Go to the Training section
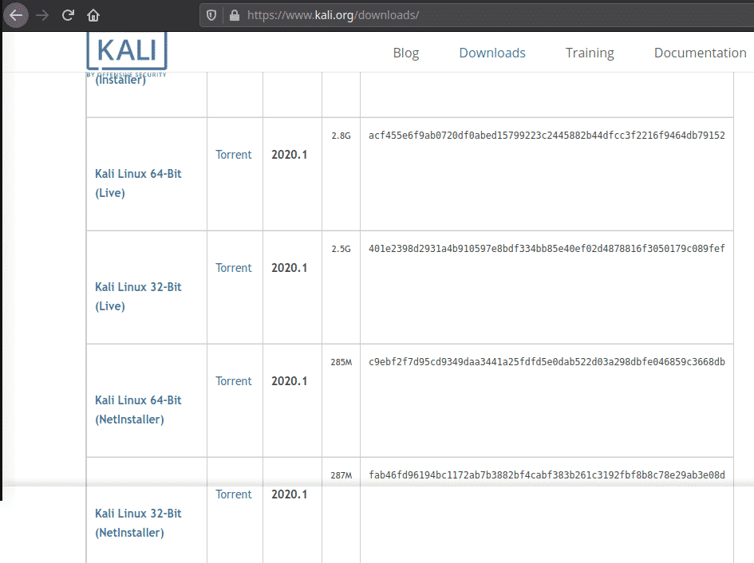 (589, 53)
